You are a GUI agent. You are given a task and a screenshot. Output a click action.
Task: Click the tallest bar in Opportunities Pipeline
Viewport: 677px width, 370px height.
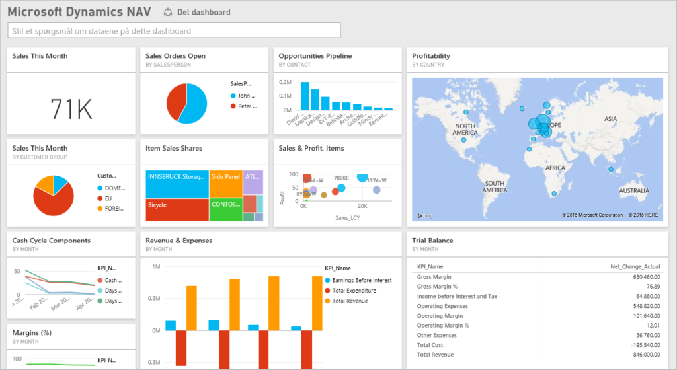305,96
